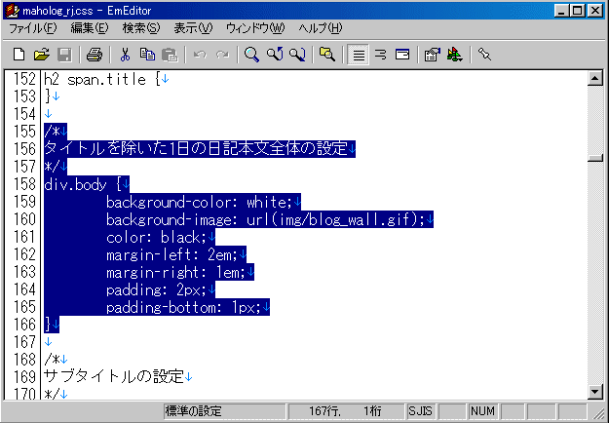This screenshot has height=423, width=609.
Task: Click line number 152 in gutter
Action: [x=24, y=79]
